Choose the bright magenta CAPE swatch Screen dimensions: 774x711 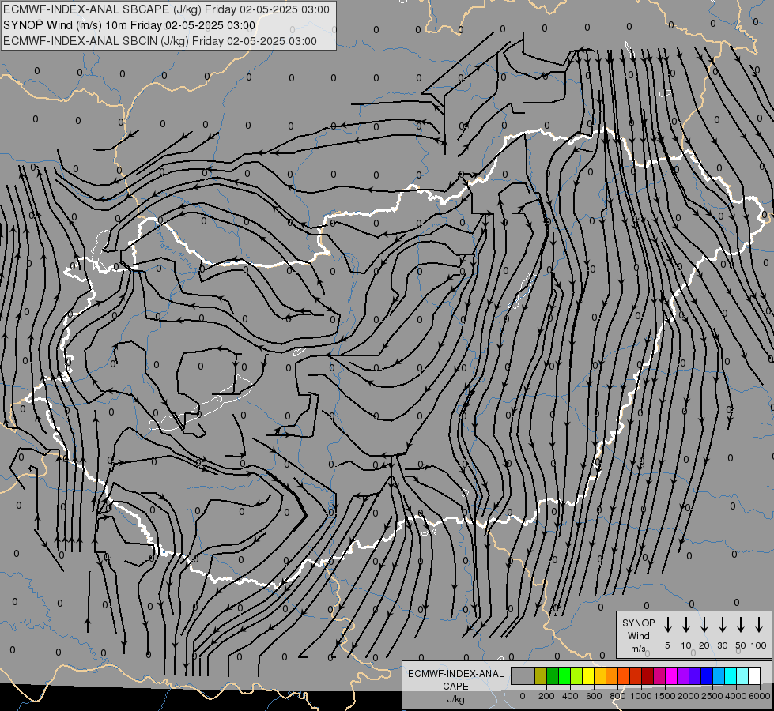pos(671,675)
